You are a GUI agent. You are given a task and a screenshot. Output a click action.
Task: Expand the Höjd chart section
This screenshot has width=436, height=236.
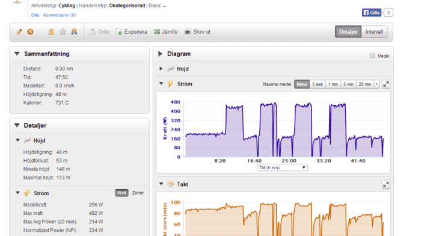(161, 69)
